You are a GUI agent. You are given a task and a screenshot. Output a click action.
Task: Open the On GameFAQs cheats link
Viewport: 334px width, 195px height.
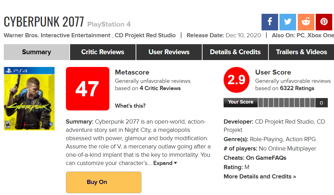(x=266, y=158)
